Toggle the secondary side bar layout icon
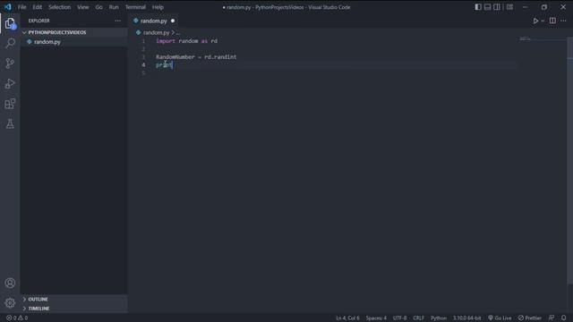The height and width of the screenshot is (322, 573). click(x=497, y=7)
